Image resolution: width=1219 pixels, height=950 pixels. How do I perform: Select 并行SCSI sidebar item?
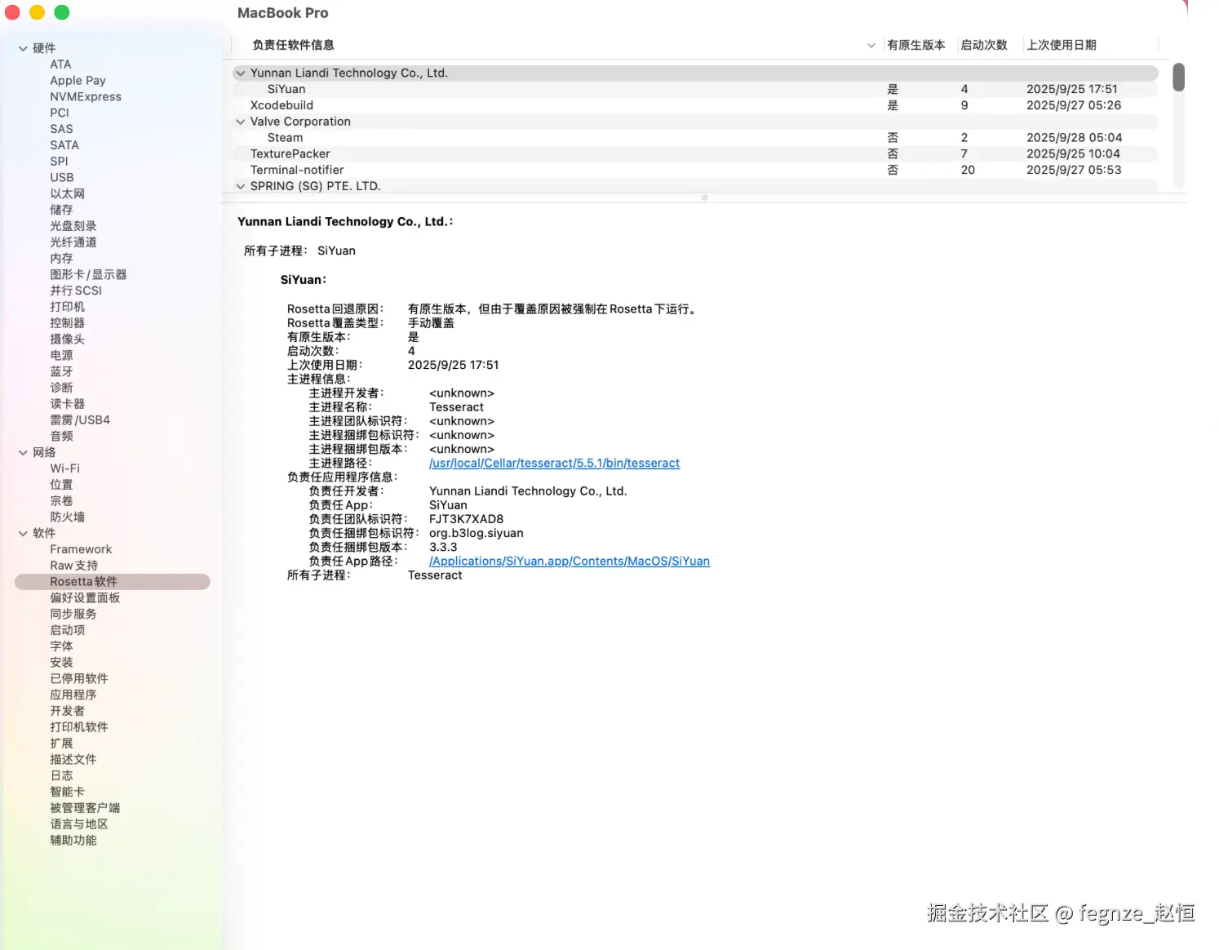click(x=76, y=291)
